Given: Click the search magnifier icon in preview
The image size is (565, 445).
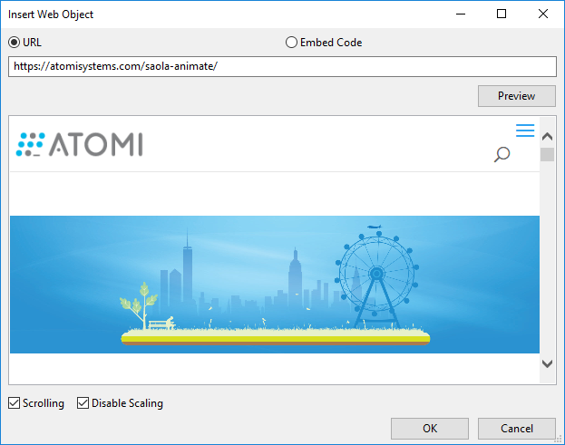Looking at the screenshot, I should tap(502, 154).
